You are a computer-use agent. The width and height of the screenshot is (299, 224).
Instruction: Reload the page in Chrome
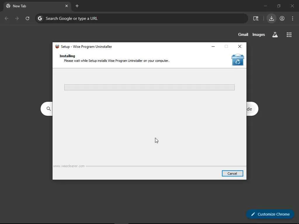pos(27,18)
